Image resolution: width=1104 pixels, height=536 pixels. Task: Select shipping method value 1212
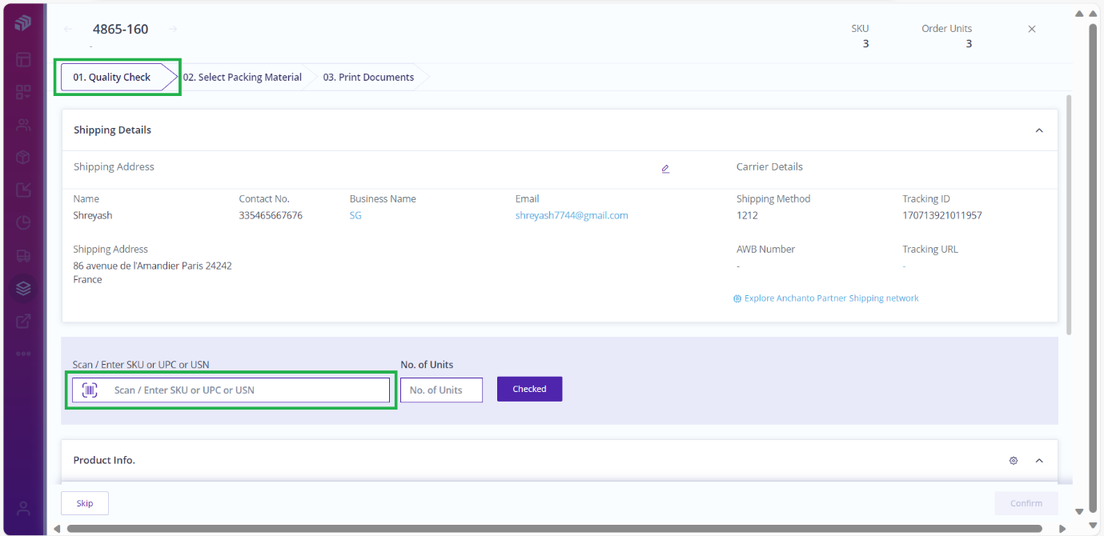coord(747,215)
